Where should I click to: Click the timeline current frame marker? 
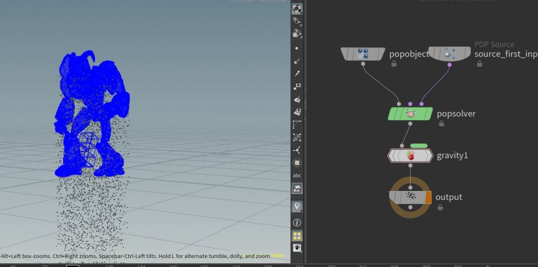(73, 265)
